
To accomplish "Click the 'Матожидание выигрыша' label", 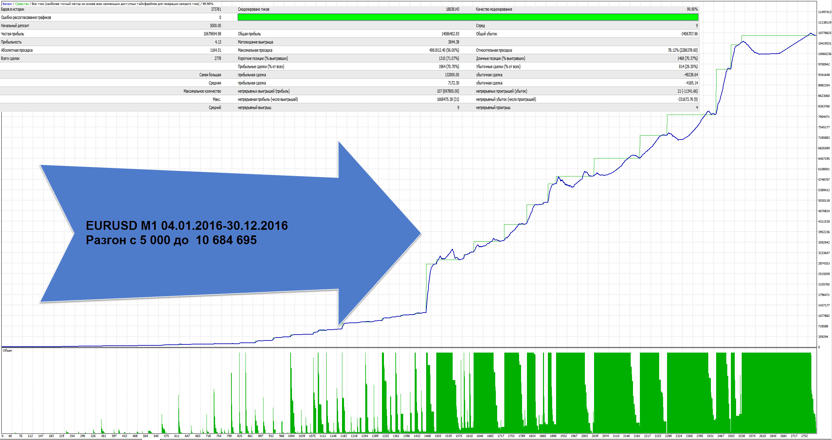I will [x=256, y=42].
